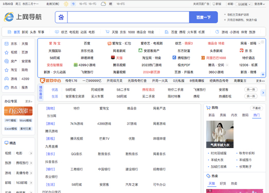The height and width of the screenshot is (193, 269).
Task: Click the Baidu paw search-engine icon
Action: coord(61,17)
